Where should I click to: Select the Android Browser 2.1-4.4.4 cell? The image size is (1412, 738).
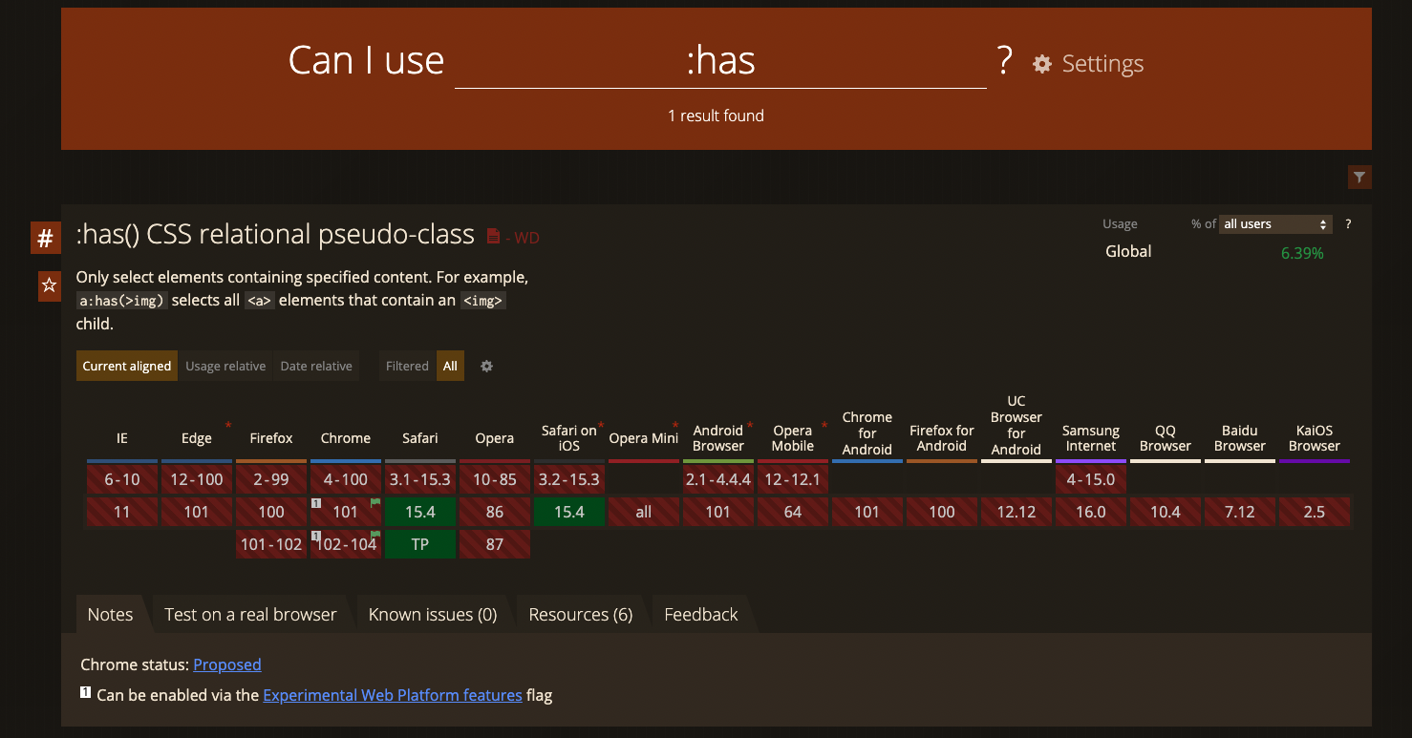tap(718, 479)
